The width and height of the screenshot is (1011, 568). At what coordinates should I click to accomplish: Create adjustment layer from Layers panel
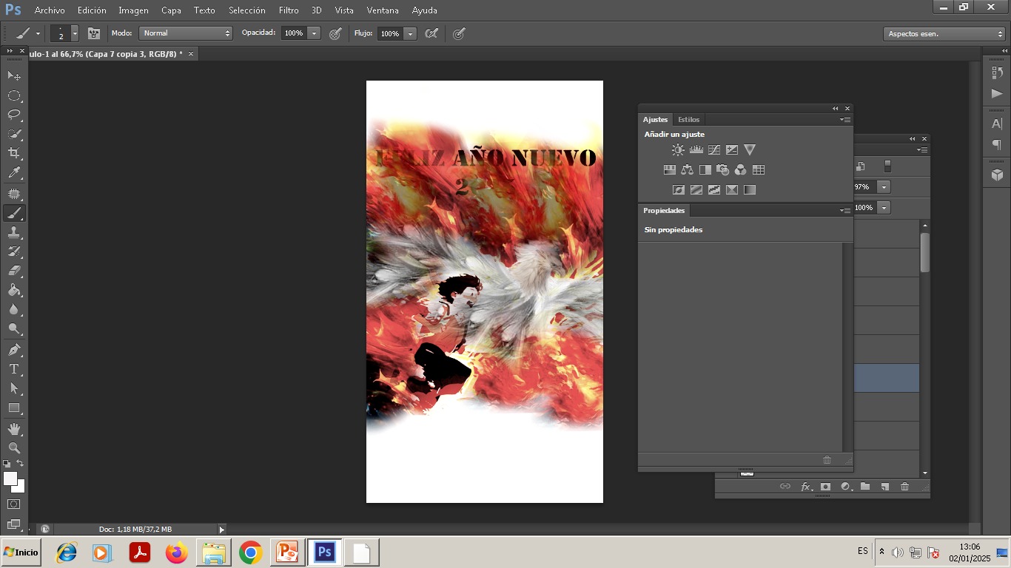click(x=846, y=487)
